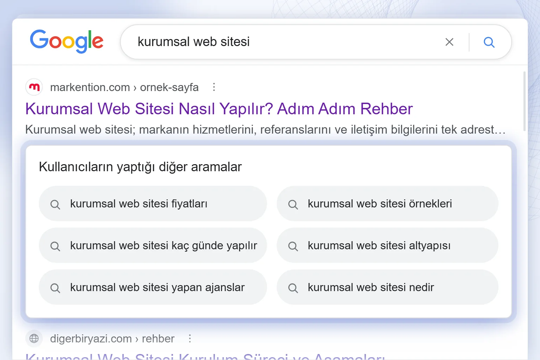Select suggestion 'kurumsal web sitesi örnekleri'
Image resolution: width=540 pixels, height=360 pixels.
point(387,204)
